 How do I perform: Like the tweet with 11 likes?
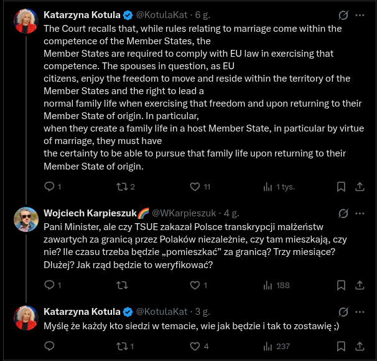tap(194, 186)
